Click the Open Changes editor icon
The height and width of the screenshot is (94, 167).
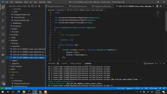157,6
